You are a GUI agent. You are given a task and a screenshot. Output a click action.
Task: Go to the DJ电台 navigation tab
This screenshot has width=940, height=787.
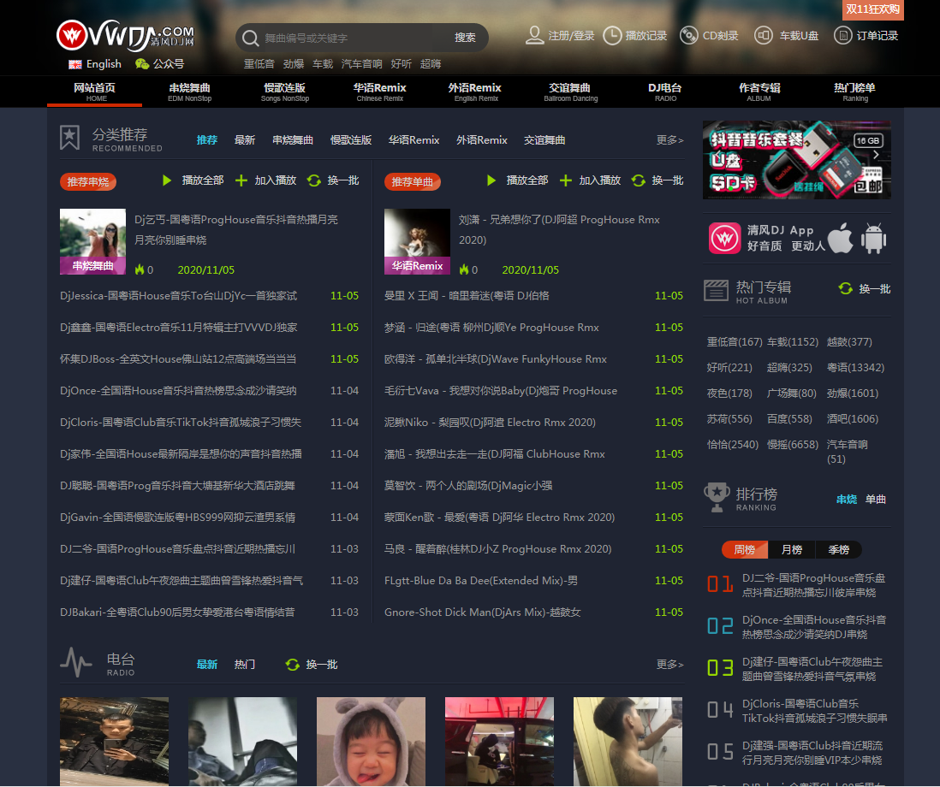665,91
